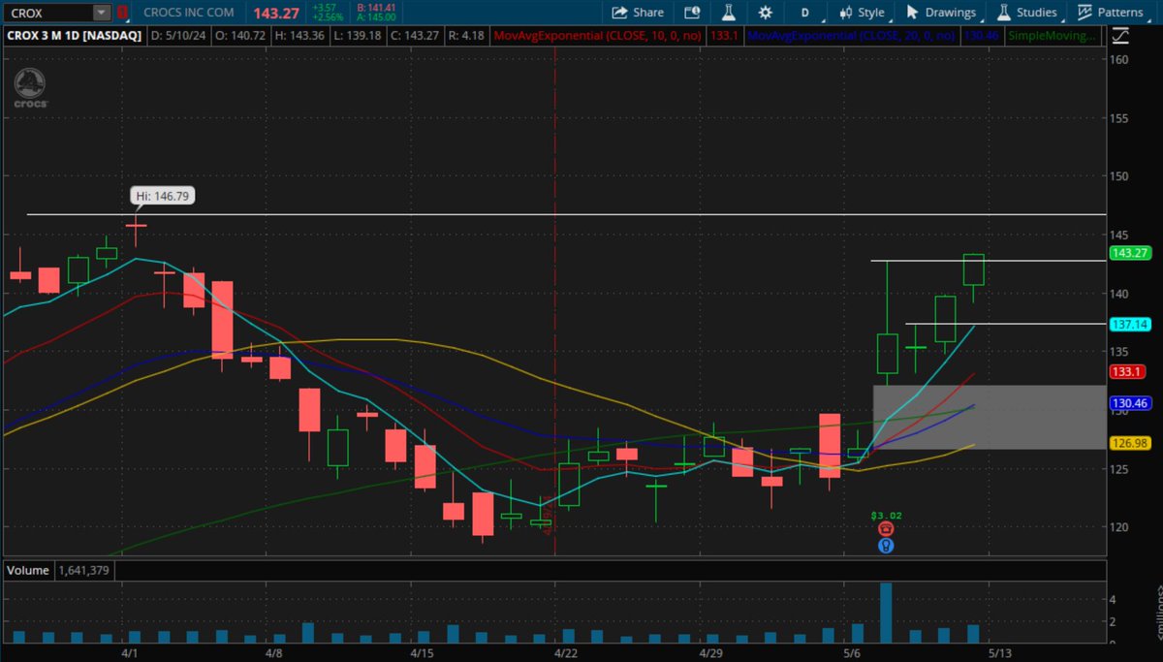Click the Drawings cursor arrow icon
1163x662 pixels.
pyautogui.click(x=912, y=13)
